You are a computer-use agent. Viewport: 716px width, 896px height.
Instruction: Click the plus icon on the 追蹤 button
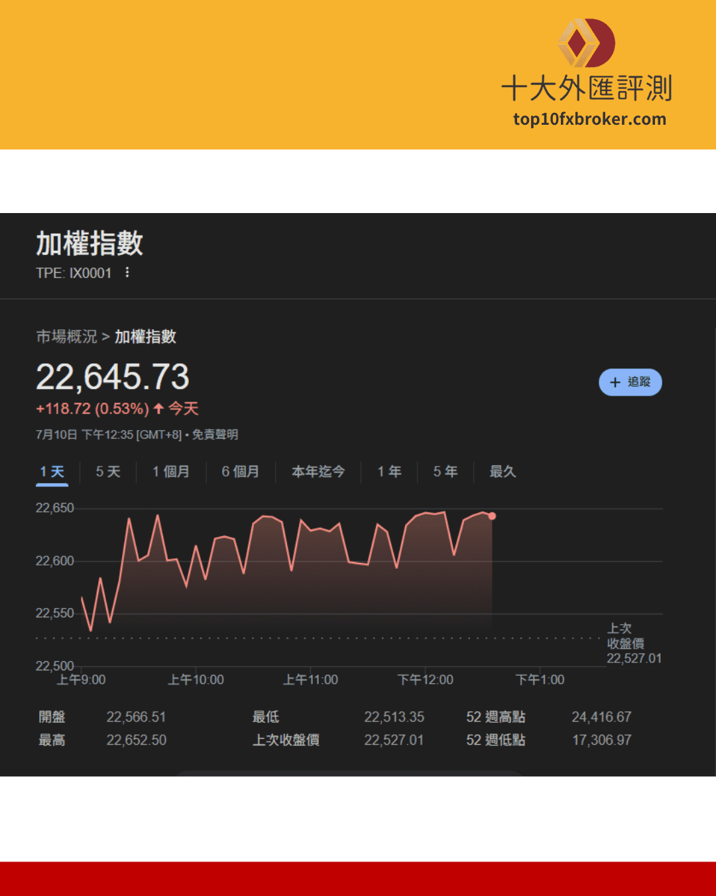point(614,382)
